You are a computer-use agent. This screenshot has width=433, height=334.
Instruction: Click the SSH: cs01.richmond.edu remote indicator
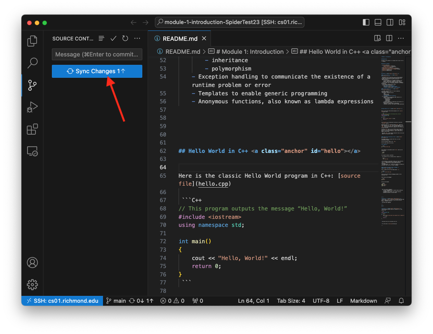click(63, 301)
